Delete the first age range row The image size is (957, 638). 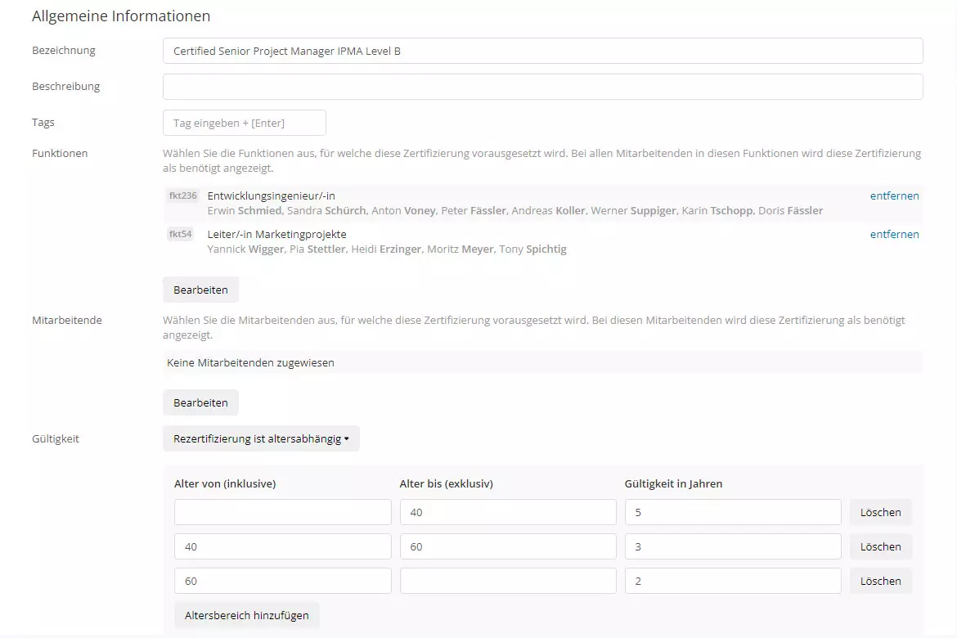(880, 513)
